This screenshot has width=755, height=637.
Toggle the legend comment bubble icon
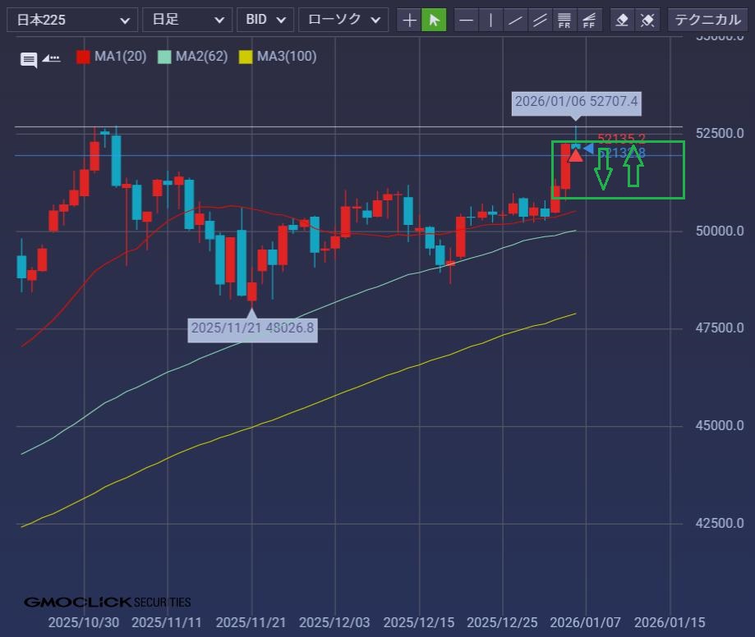pyautogui.click(x=29, y=59)
